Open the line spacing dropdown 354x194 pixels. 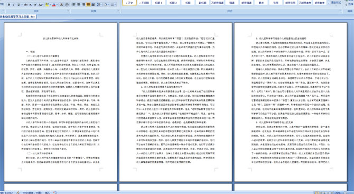point(99,4)
